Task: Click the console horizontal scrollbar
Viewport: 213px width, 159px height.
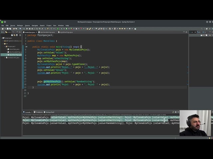Action: 101,136
